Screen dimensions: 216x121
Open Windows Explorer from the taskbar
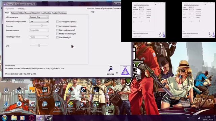tap(14, 118)
